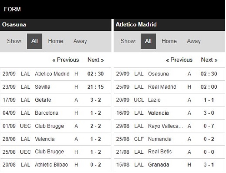Screen dimensions: 226x173
Task: Open the Granada 15/08 match result
Action: point(169,165)
